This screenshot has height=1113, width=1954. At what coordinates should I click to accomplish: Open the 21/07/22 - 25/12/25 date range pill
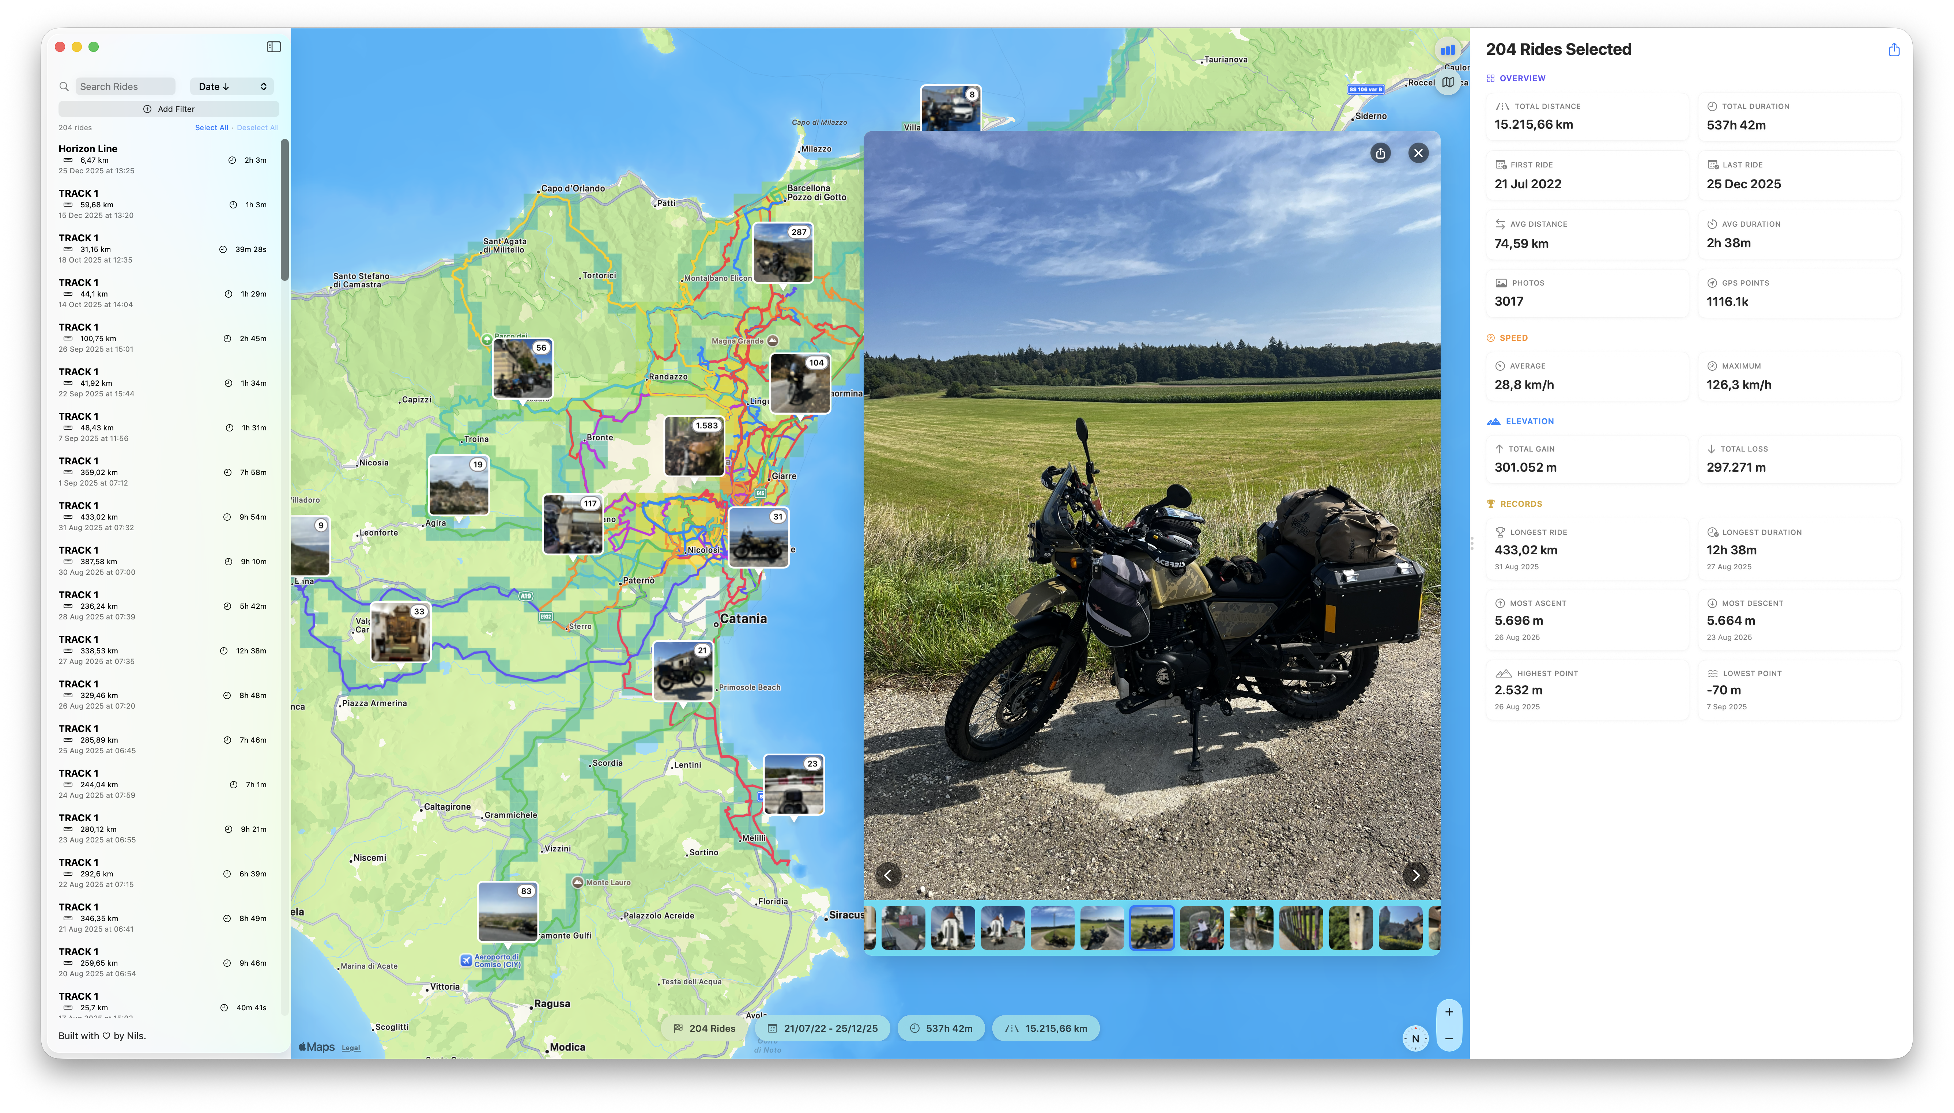822,1028
